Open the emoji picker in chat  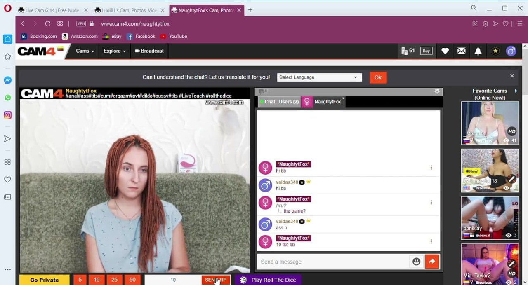(x=416, y=262)
